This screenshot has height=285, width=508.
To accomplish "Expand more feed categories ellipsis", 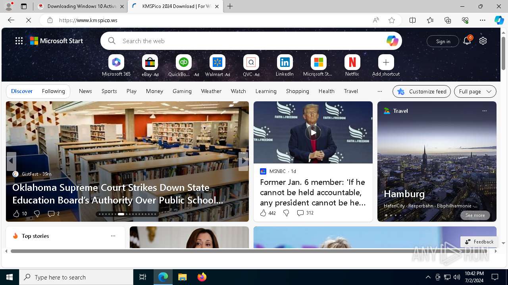I will click(380, 91).
